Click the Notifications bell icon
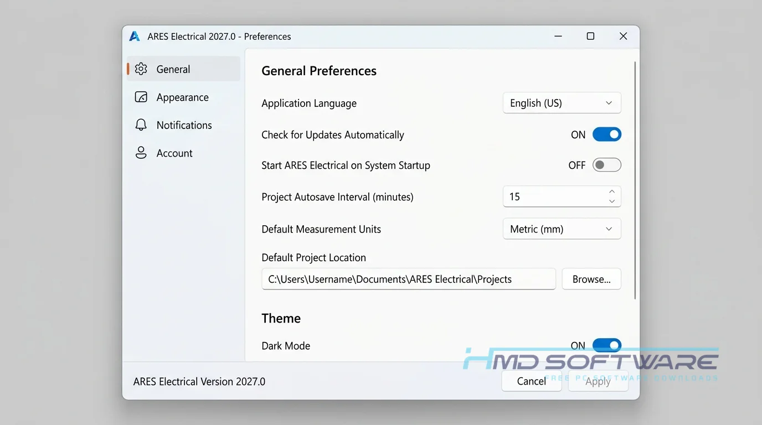The height and width of the screenshot is (425, 762). pyautogui.click(x=141, y=125)
